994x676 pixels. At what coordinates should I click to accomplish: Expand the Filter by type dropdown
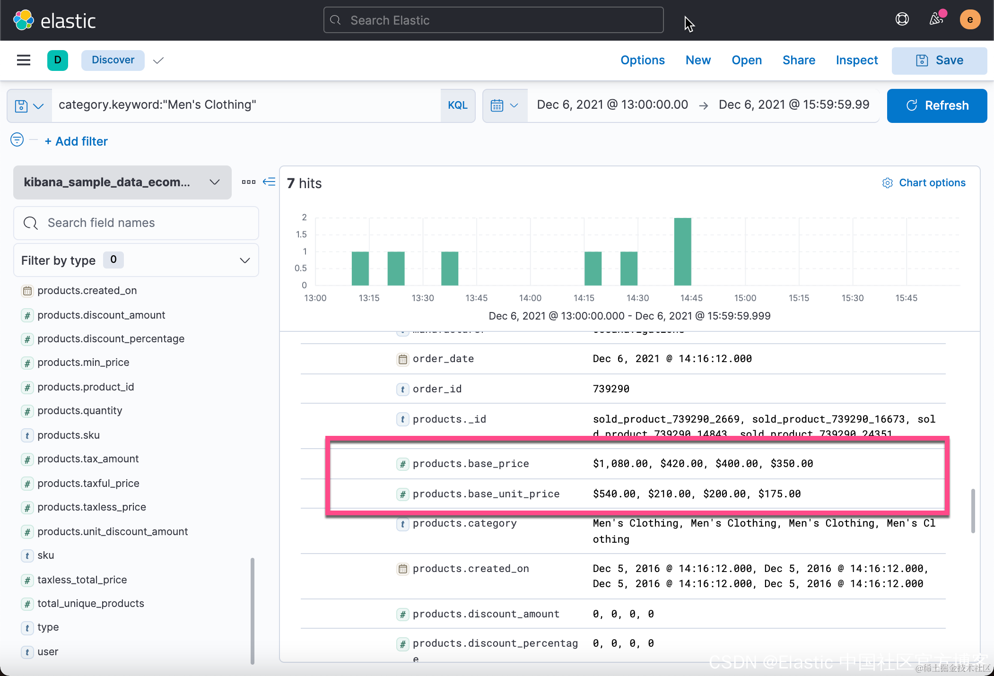point(136,260)
